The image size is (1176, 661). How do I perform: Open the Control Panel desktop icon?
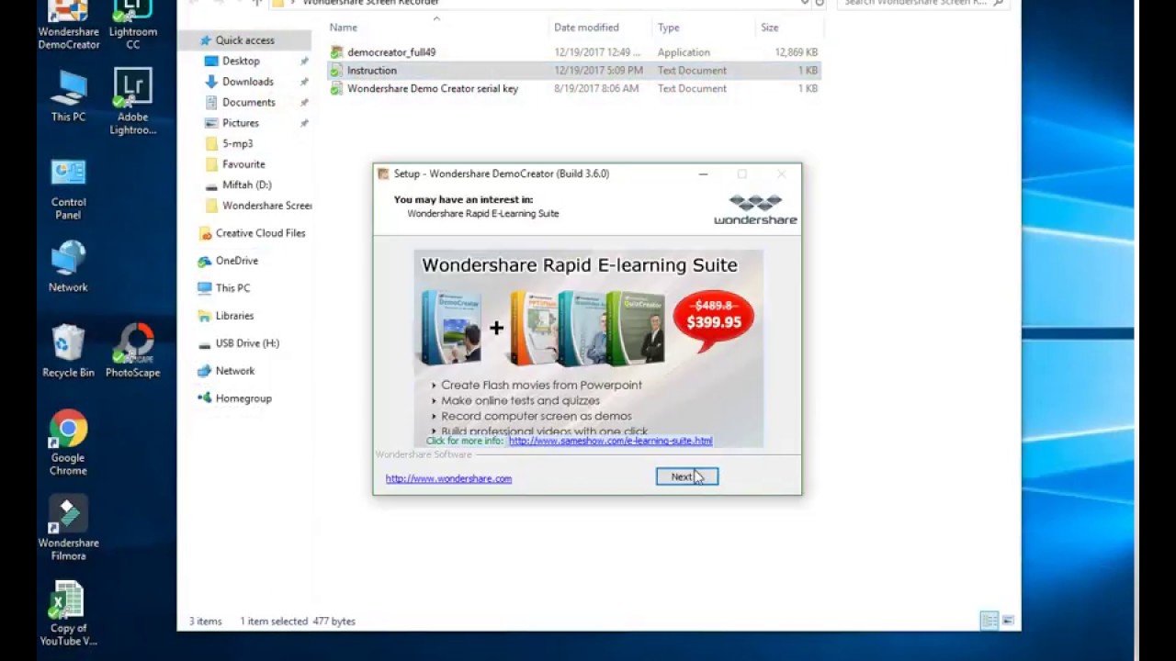pyautogui.click(x=68, y=188)
